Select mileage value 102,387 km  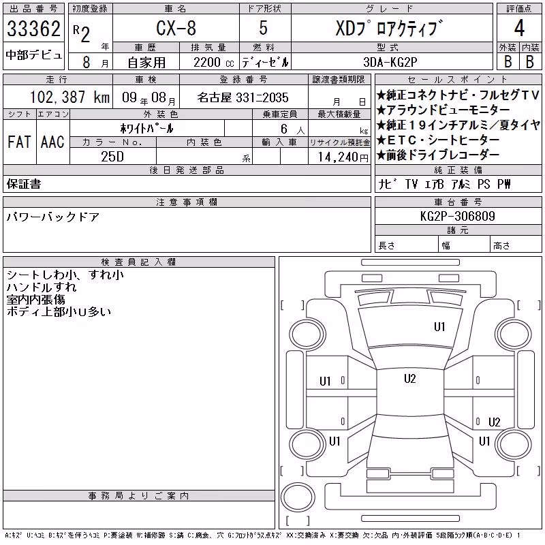click(69, 97)
